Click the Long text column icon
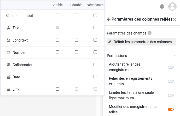The height and width of the screenshot is (116, 180). [x=9, y=40]
